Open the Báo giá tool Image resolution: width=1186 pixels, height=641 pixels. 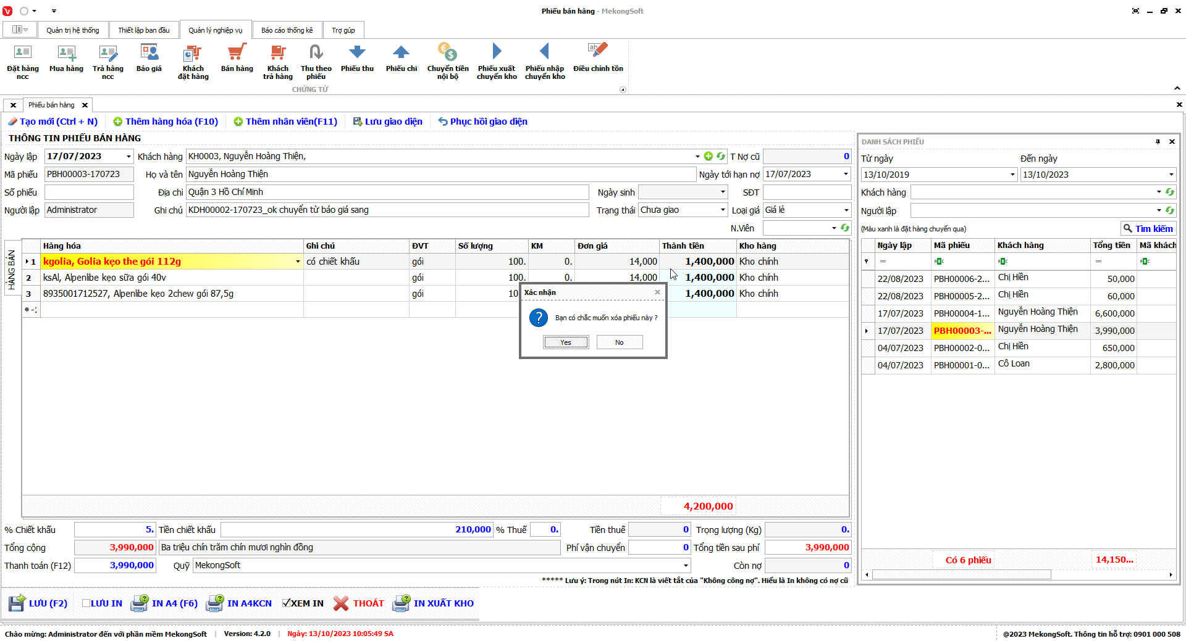click(149, 53)
